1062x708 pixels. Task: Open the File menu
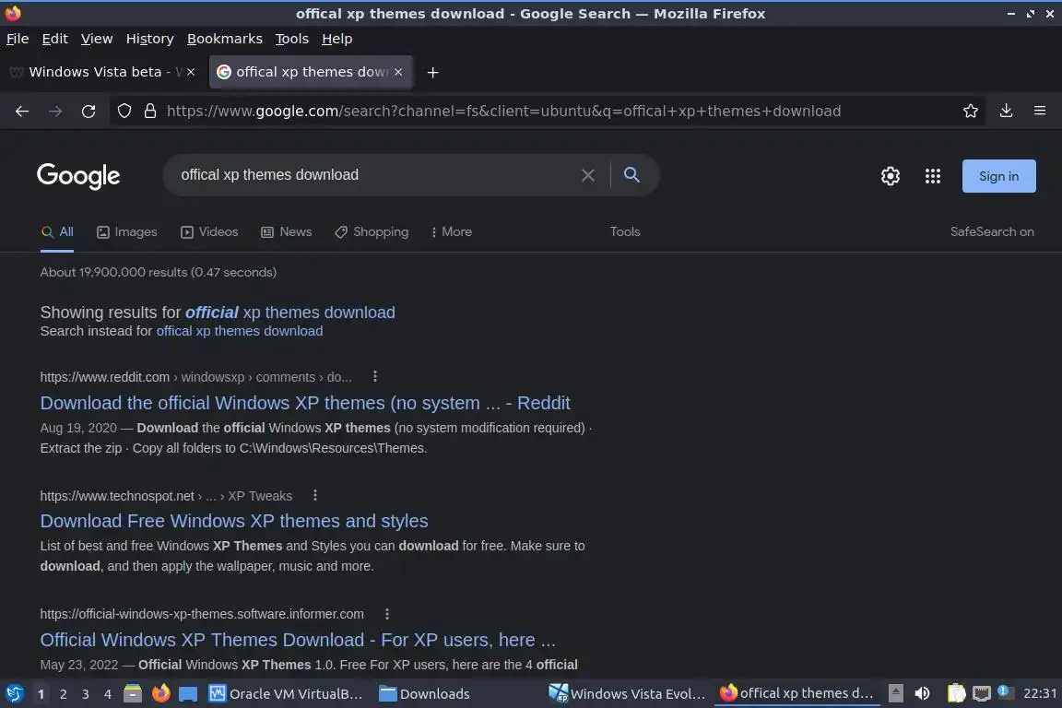click(18, 40)
